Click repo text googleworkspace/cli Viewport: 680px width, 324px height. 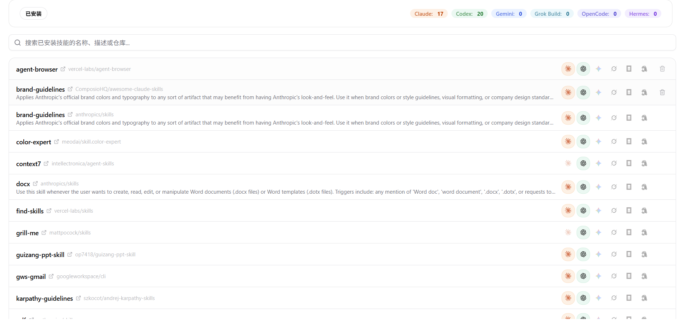click(x=81, y=276)
